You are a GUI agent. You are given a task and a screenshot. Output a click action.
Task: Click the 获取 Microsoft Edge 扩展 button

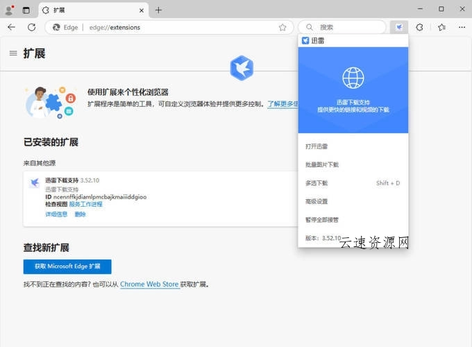click(67, 266)
